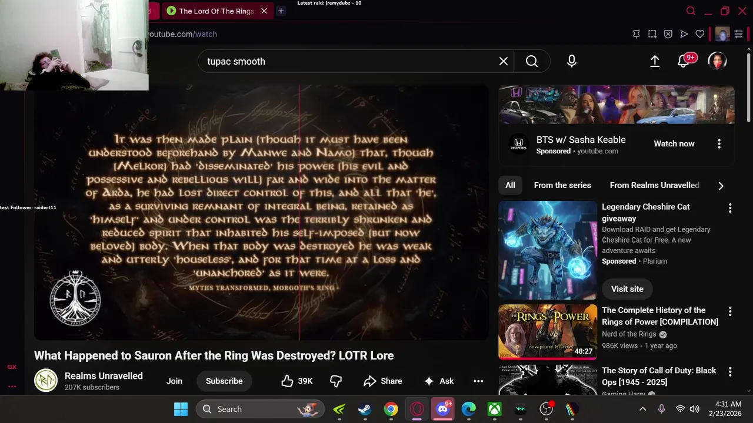
Task: Like the video with thumbs up
Action: [297, 381]
